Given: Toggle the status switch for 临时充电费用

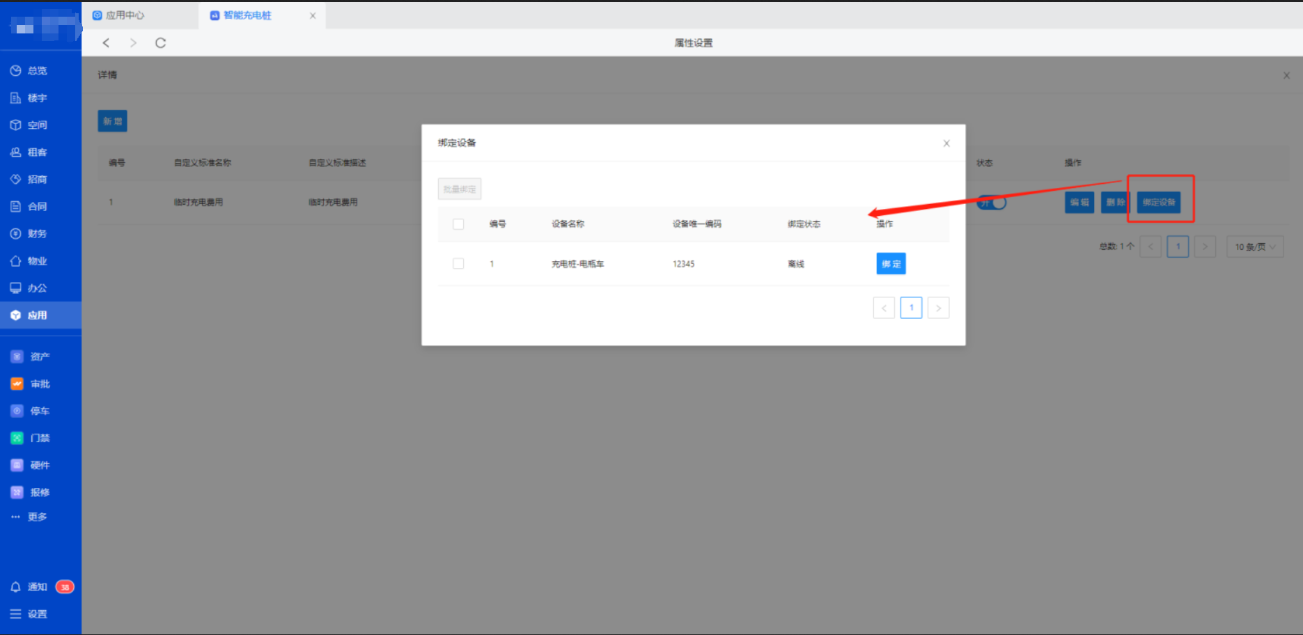Looking at the screenshot, I should 992,203.
